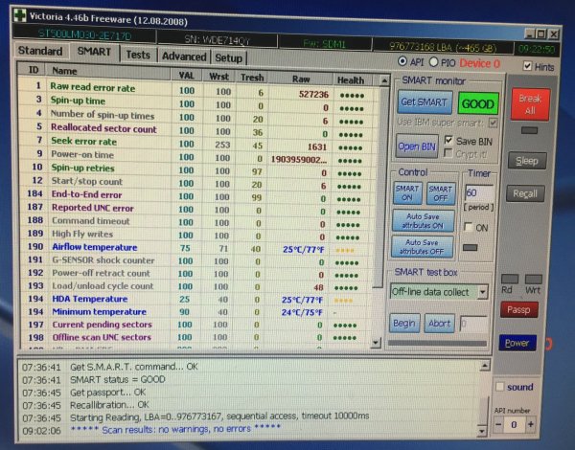Click the Health column header
This screenshot has height=450, width=575.
click(351, 80)
